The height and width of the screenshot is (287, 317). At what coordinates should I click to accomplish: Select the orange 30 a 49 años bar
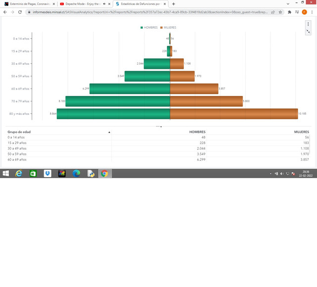pos(177,64)
